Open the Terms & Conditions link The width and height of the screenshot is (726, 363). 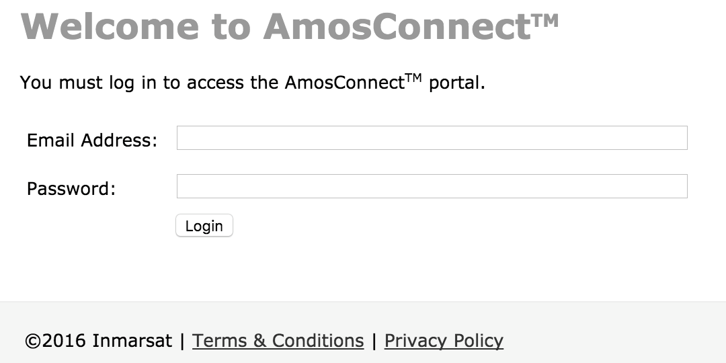tap(278, 341)
